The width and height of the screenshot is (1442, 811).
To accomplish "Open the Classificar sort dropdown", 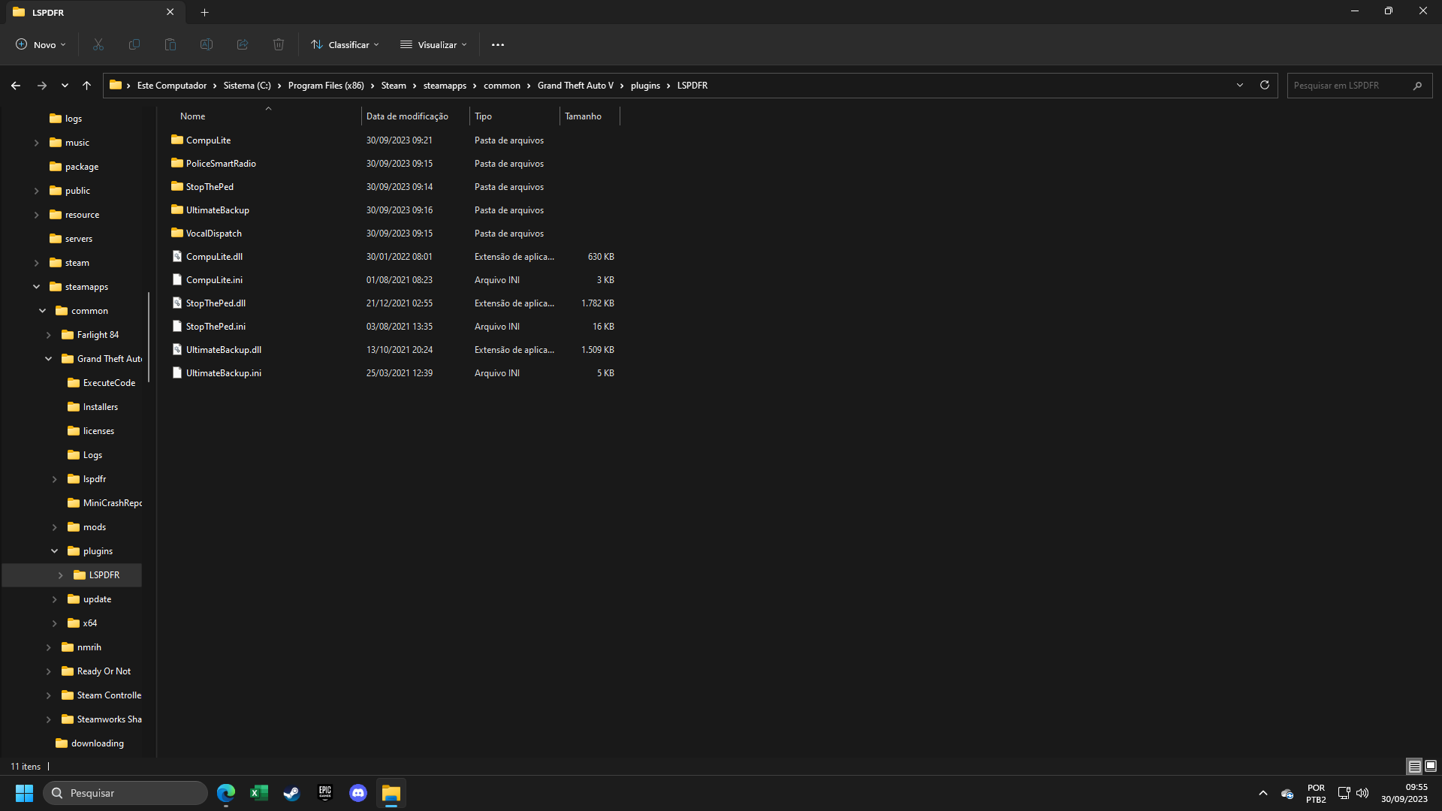I will point(345,44).
